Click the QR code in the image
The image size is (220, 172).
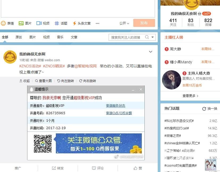tap(43, 144)
